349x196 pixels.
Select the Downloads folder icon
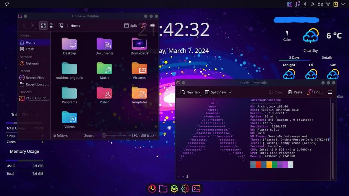[x=139, y=44]
